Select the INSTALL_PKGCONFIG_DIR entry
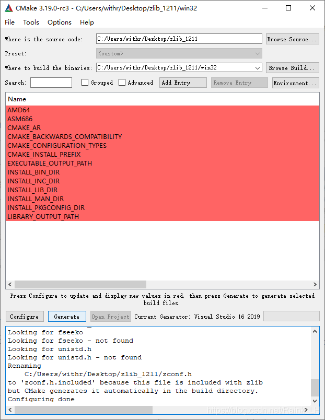Screen dimensions: 325x420 (162, 207)
